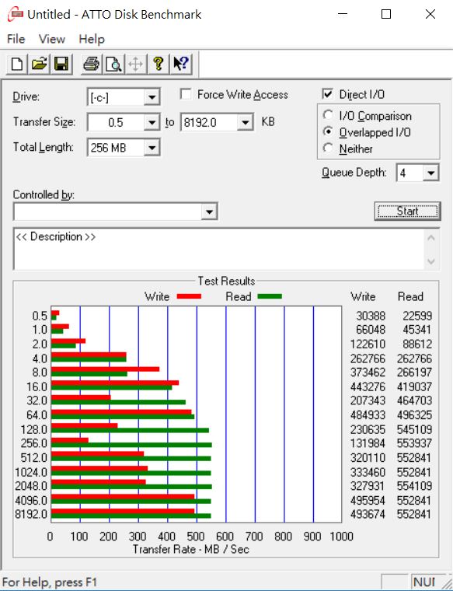Click write value 443276
453x591 pixels.
click(368, 386)
